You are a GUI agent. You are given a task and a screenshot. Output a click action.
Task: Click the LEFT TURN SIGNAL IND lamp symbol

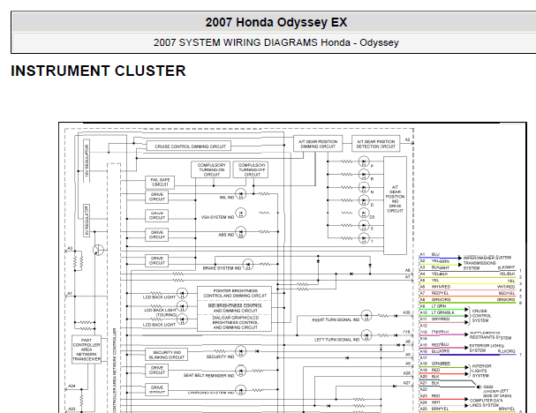click(x=366, y=335)
